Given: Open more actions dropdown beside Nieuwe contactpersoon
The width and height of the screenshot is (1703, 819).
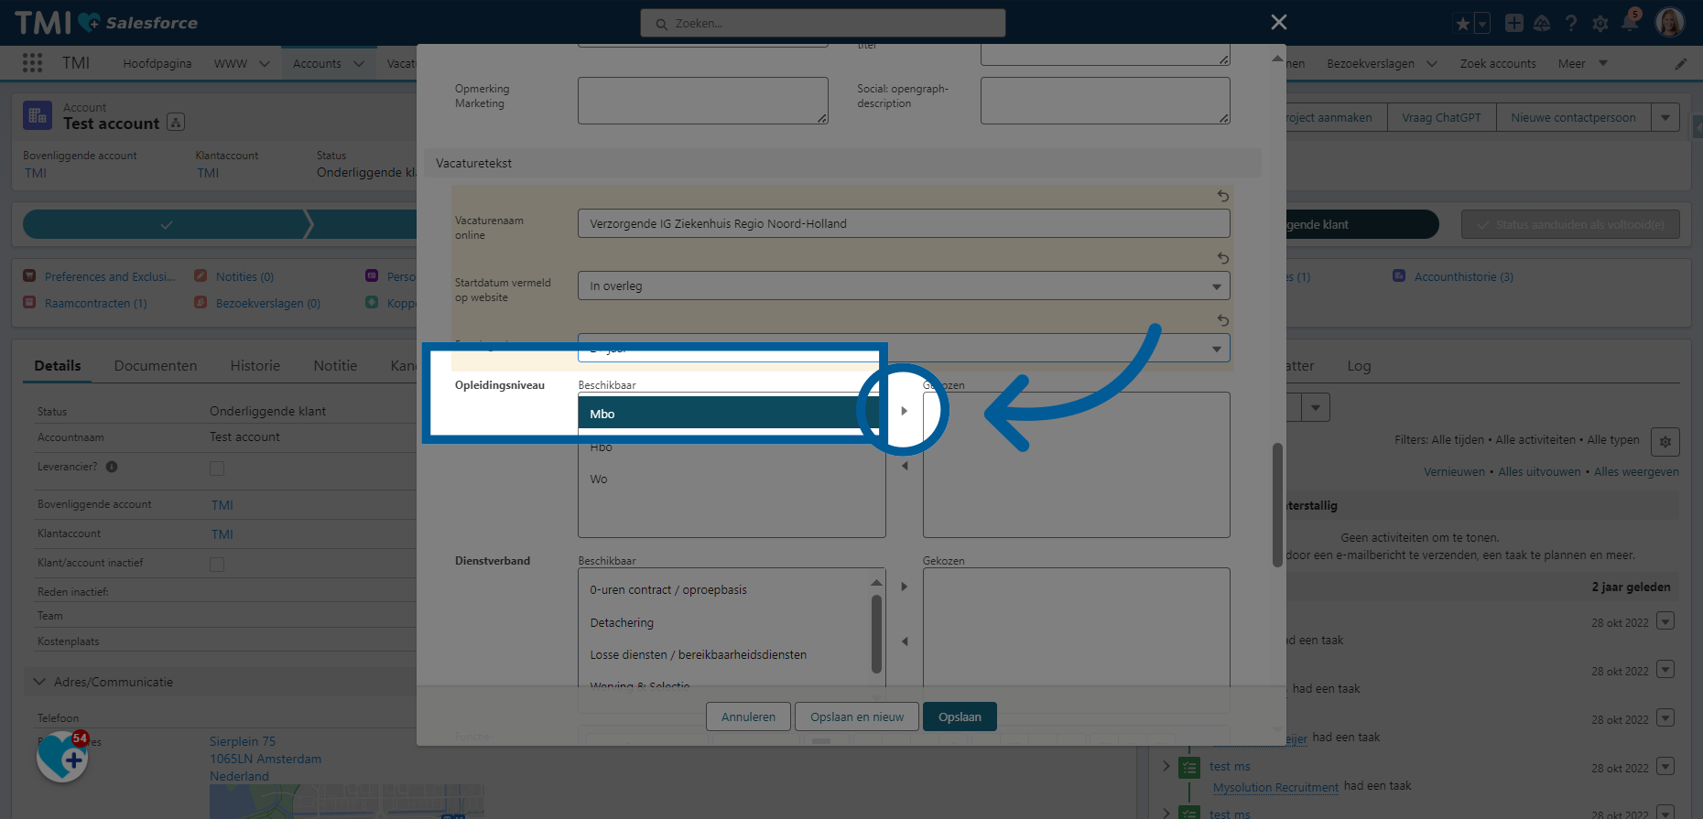Looking at the screenshot, I should (x=1665, y=117).
